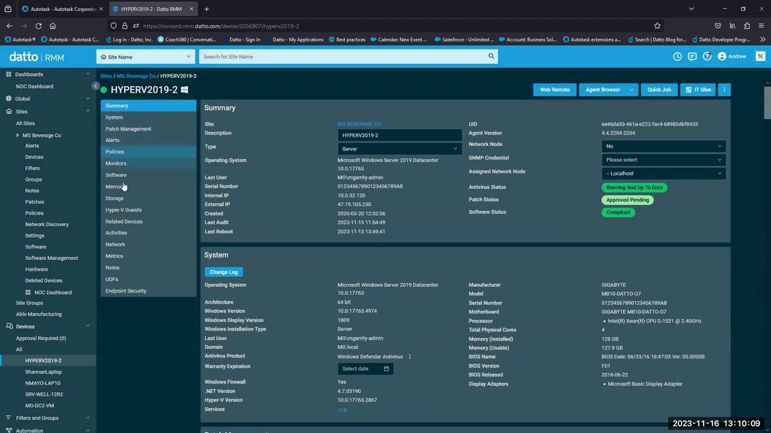The image size is (771, 433).
Task: Open the Services 210 link
Action: coord(342,410)
